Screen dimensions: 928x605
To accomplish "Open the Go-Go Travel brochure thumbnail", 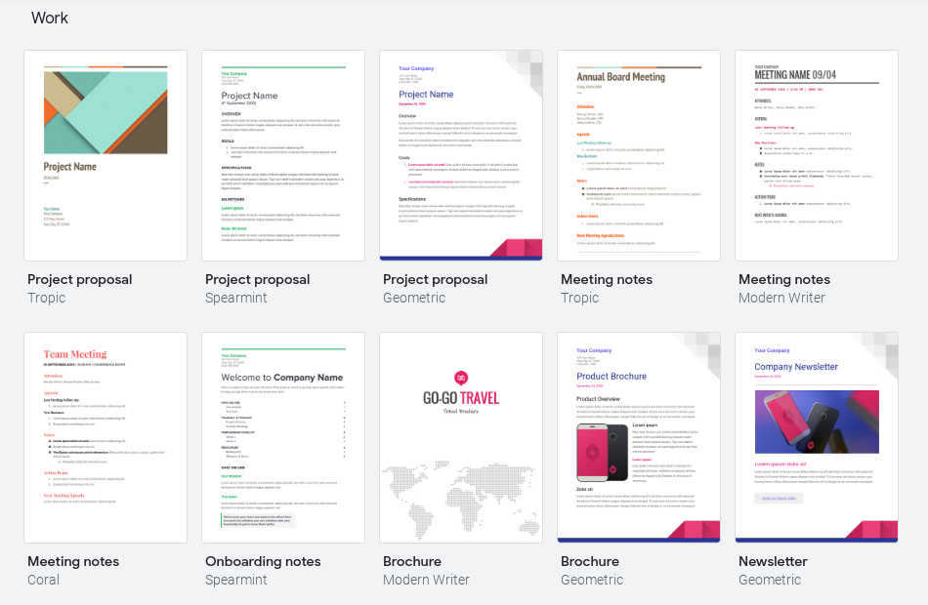I will coord(461,437).
